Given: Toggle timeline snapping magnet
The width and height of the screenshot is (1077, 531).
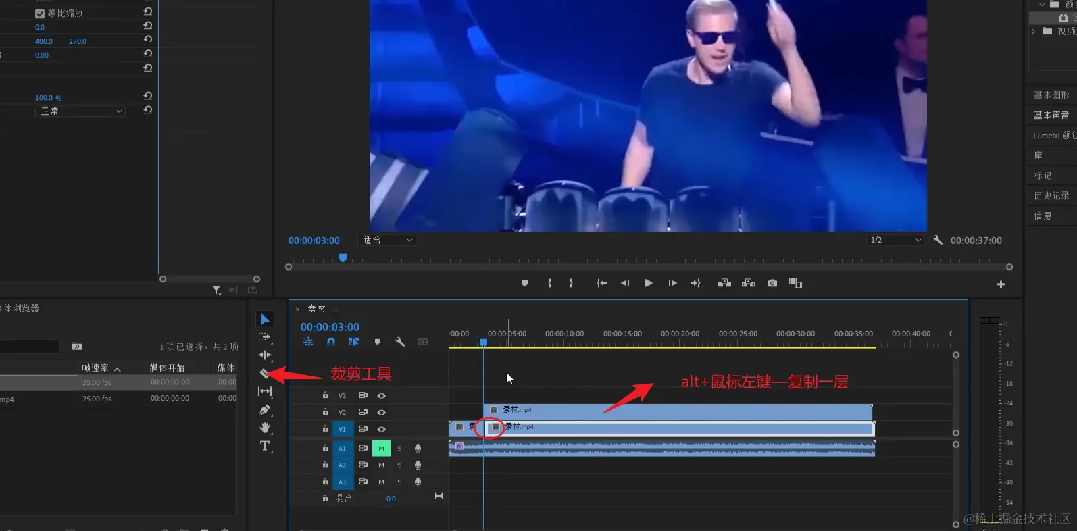Looking at the screenshot, I should tap(331, 342).
